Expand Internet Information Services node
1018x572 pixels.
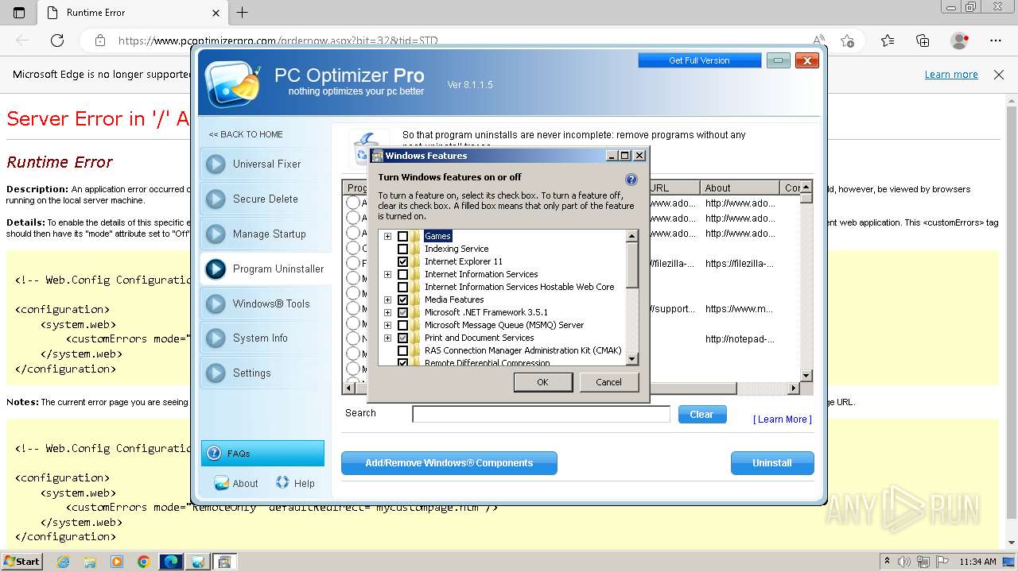(388, 275)
